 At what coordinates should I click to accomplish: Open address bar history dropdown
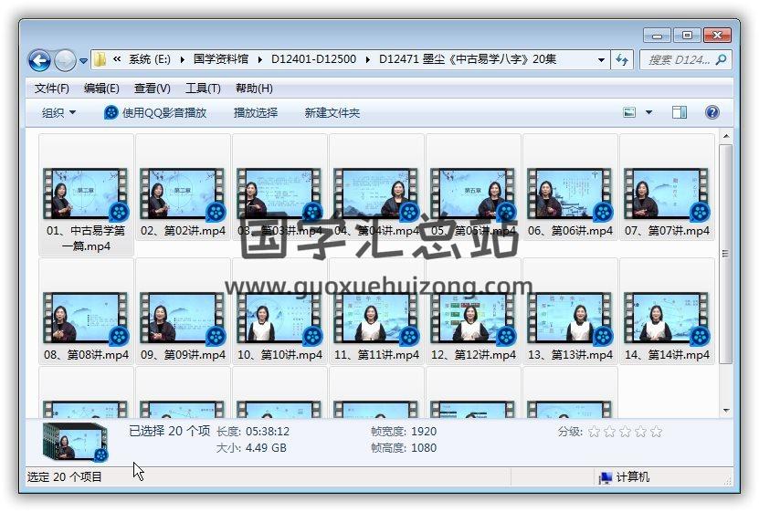click(x=601, y=60)
